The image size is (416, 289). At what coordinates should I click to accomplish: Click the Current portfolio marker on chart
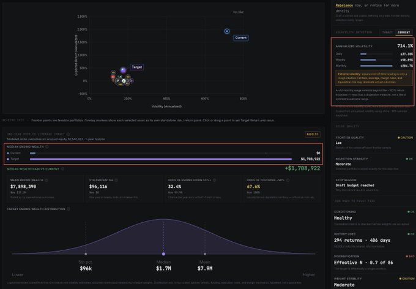227,31
